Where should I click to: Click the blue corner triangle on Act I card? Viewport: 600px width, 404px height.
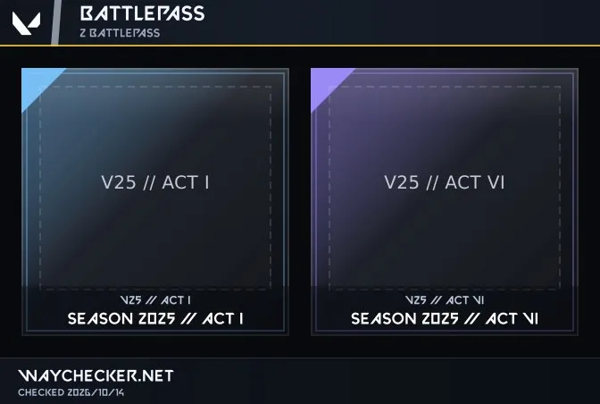click(x=37, y=83)
